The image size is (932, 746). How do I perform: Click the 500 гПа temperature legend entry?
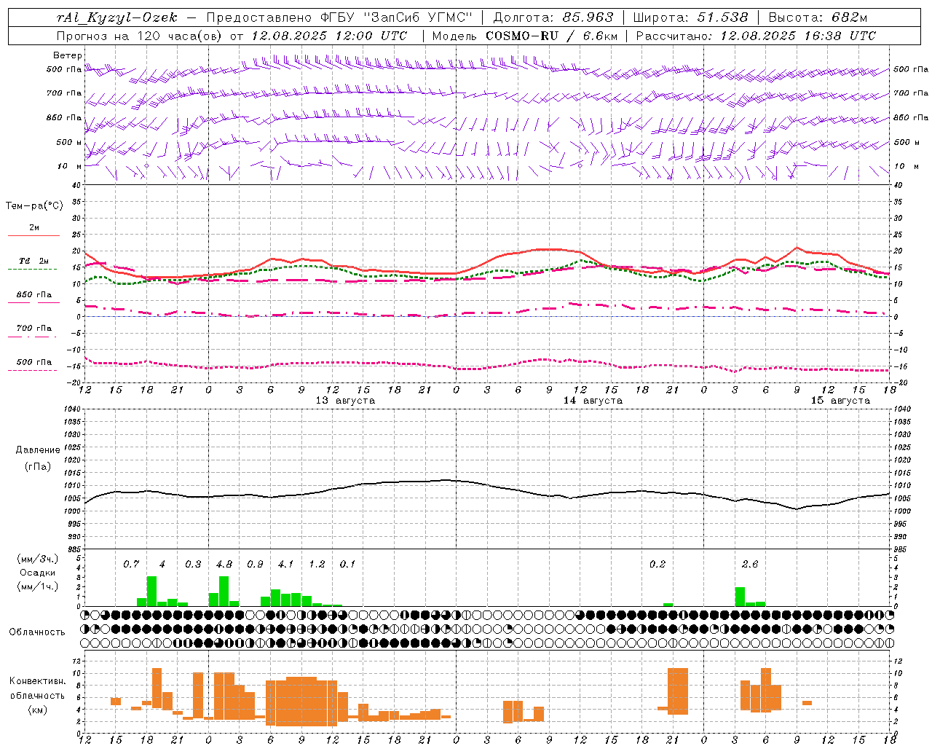[34, 362]
